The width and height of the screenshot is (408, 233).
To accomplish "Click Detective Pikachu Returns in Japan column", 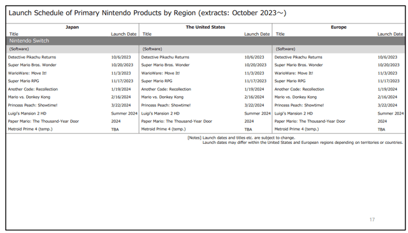I will click(x=32, y=57).
